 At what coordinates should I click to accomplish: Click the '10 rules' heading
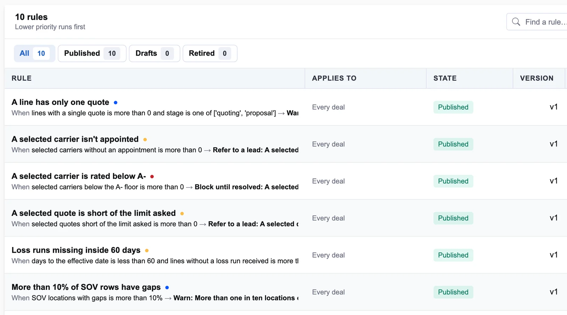point(31,17)
